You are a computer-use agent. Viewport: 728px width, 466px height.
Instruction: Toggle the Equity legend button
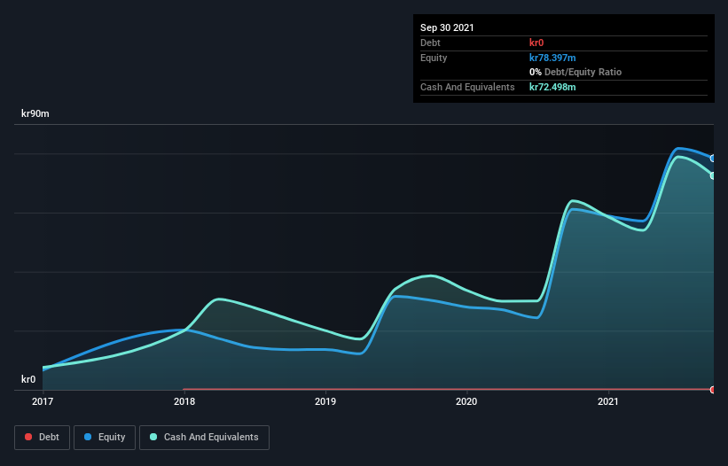tap(105, 438)
